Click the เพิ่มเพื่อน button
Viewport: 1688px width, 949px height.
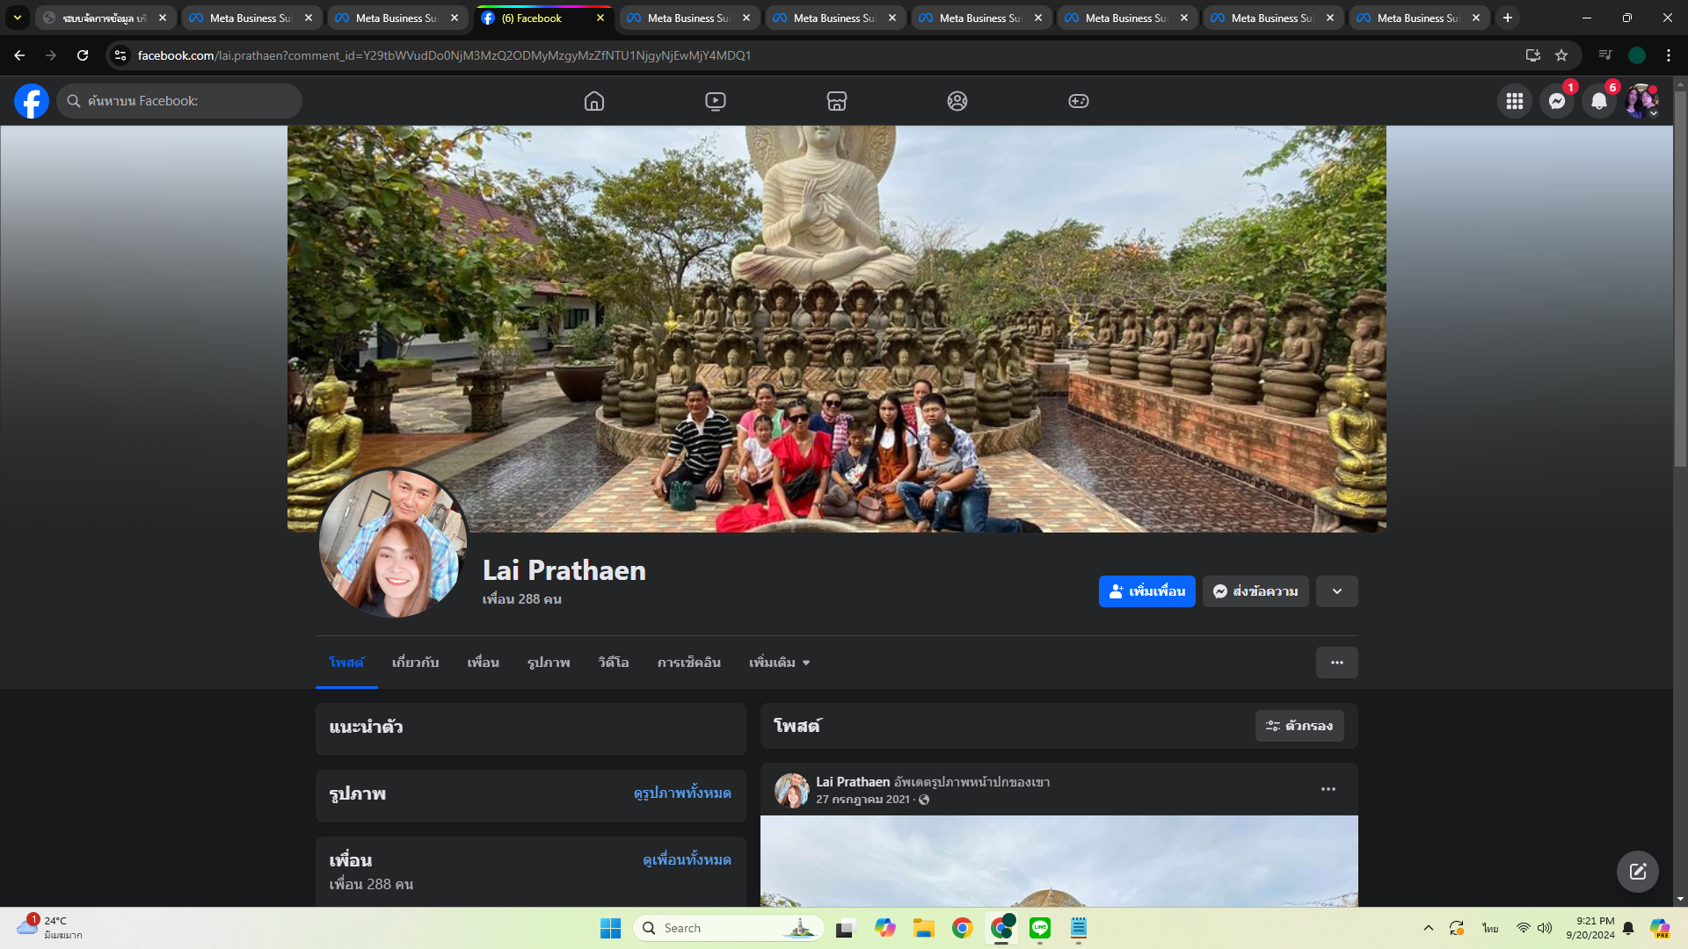click(x=1146, y=591)
